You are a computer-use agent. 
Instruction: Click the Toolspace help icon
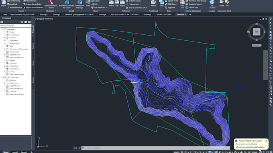[29, 22]
